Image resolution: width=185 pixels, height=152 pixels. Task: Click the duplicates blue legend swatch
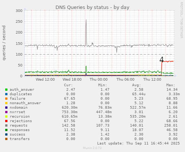point(6,94)
